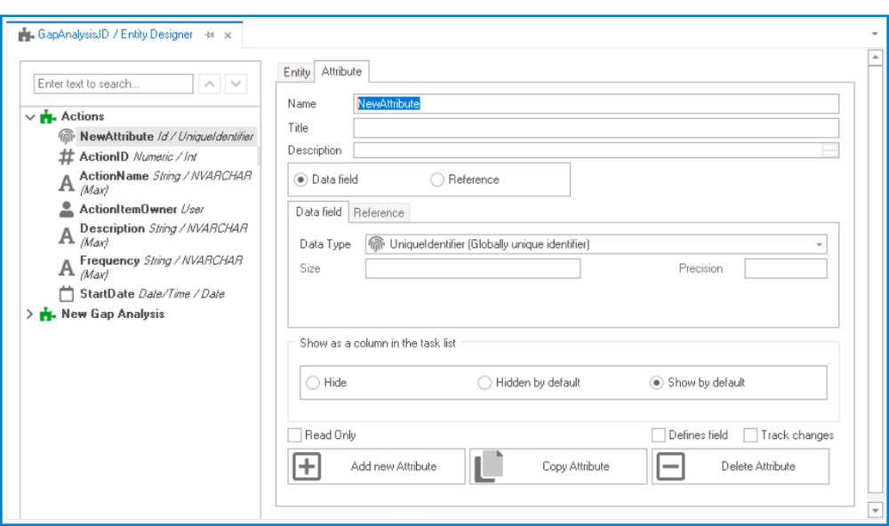Viewport: 889px width, 526px height.
Task: Choose Hidden by default option
Action: click(485, 383)
